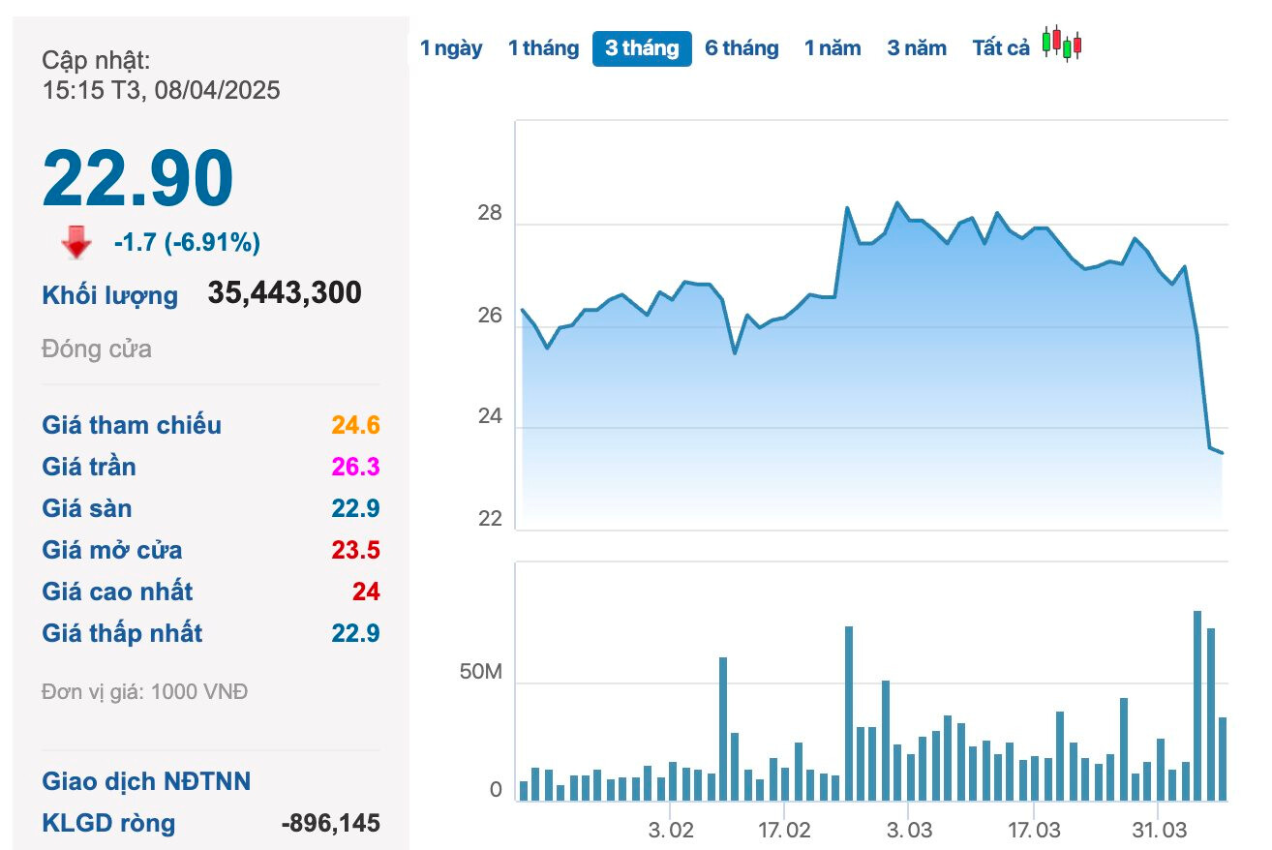
Task: Click the red down-arrow price change icon
Action: point(76,243)
